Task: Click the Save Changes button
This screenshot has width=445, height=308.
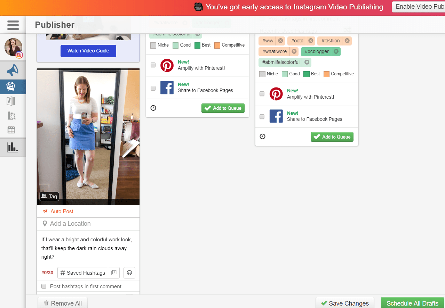Action: point(345,303)
